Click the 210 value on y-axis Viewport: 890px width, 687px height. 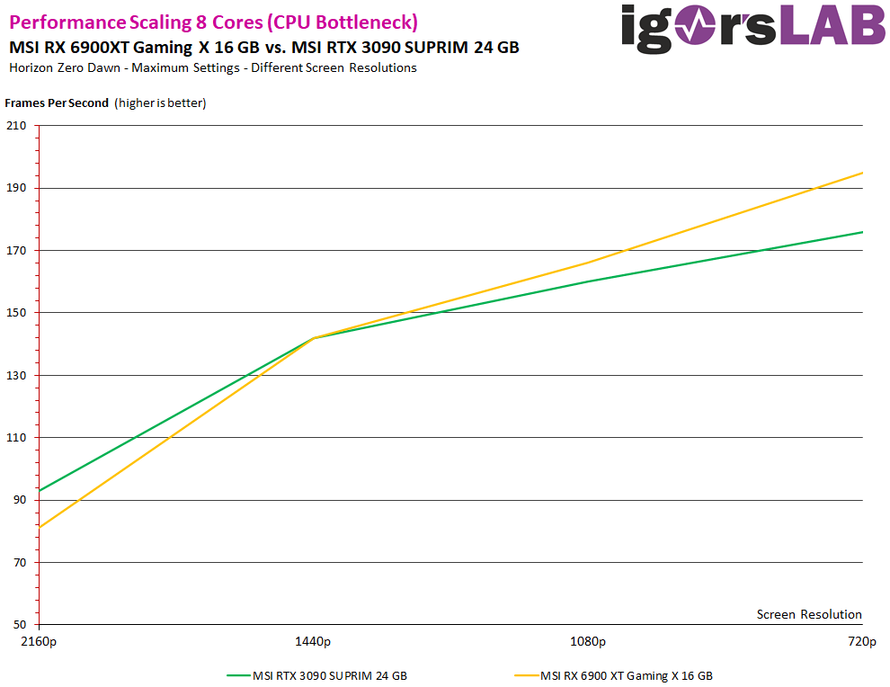pyautogui.click(x=16, y=126)
